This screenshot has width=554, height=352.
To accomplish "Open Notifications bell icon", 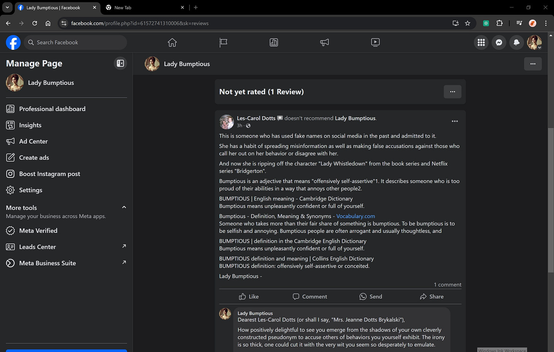I will (517, 43).
